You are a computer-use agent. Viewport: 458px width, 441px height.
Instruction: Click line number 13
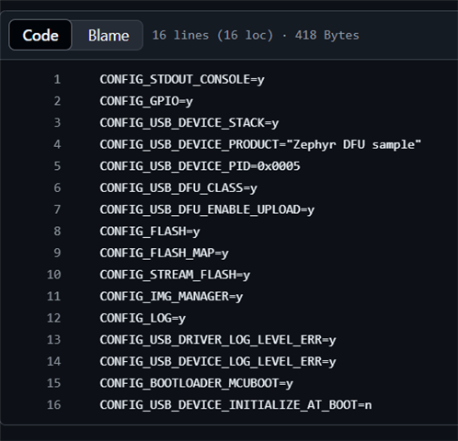click(54, 340)
